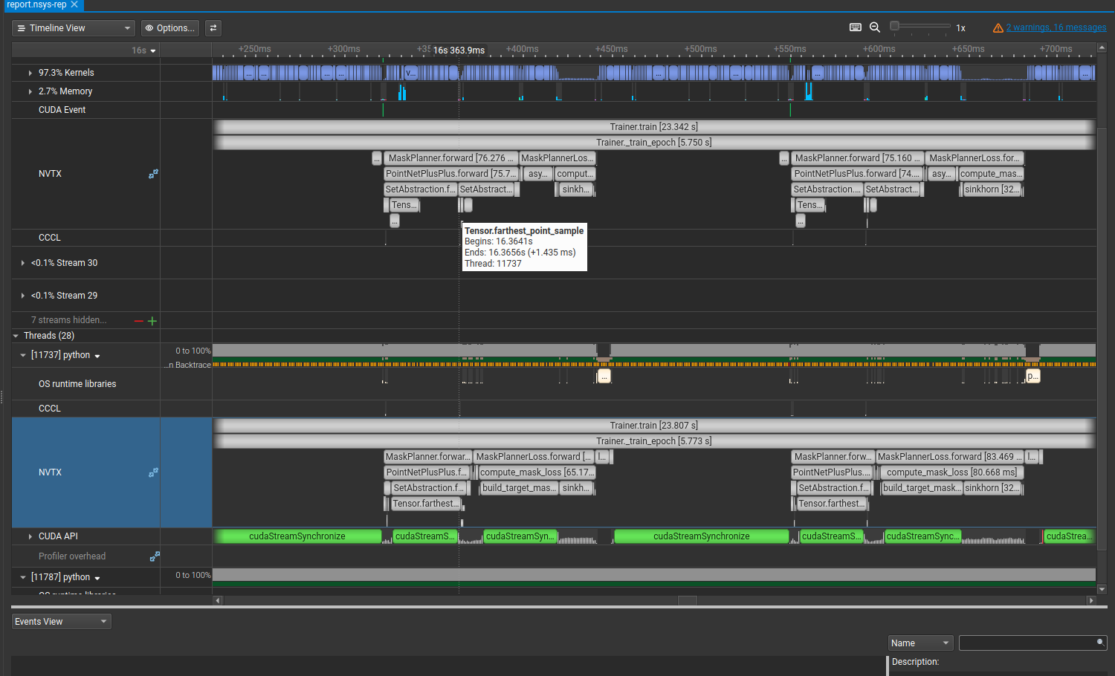Click the red minus beside 7 streams hidden
The image size is (1115, 676).
(138, 321)
